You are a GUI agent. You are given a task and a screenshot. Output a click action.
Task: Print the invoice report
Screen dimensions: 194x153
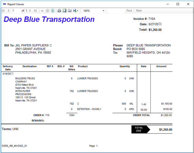click(59, 11)
